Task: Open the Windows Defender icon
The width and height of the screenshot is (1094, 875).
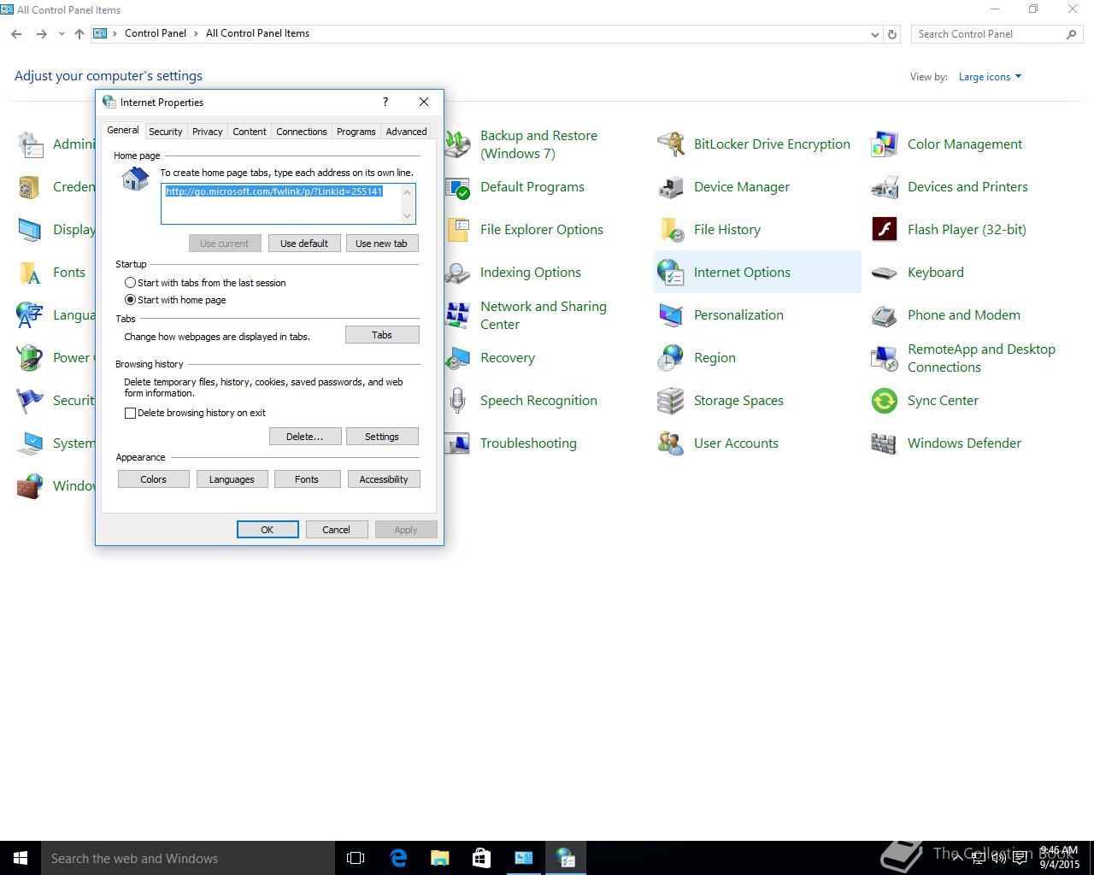Action: point(884,443)
